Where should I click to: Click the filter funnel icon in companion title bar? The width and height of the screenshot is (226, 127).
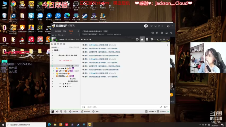[159, 26]
